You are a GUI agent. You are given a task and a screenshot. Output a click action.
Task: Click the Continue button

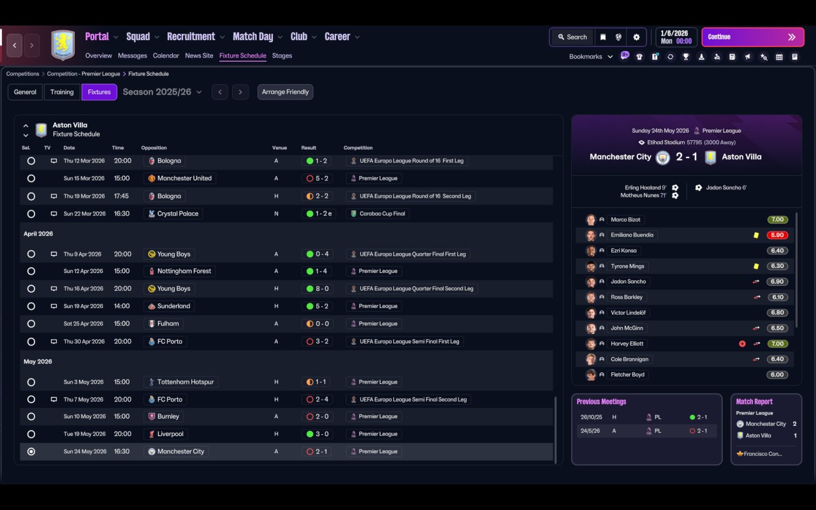(x=754, y=37)
